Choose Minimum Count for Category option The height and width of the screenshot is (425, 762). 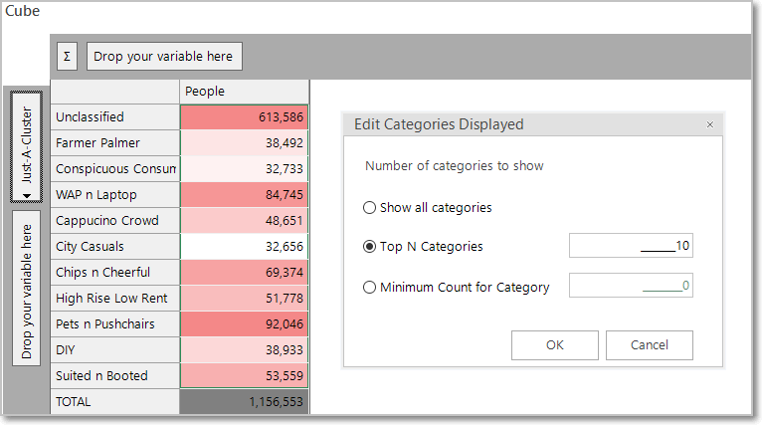pyautogui.click(x=369, y=288)
